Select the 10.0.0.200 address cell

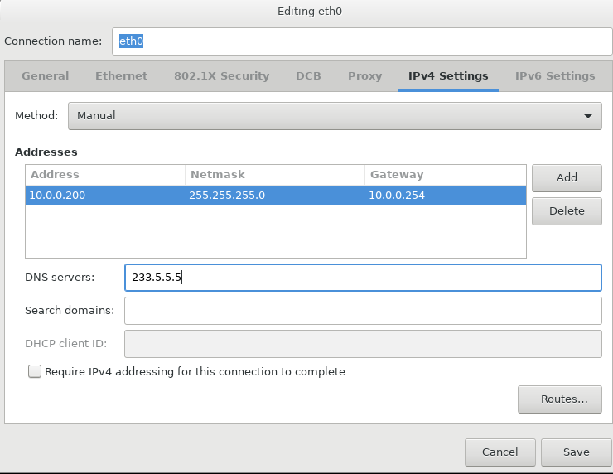pyautogui.click(x=105, y=196)
